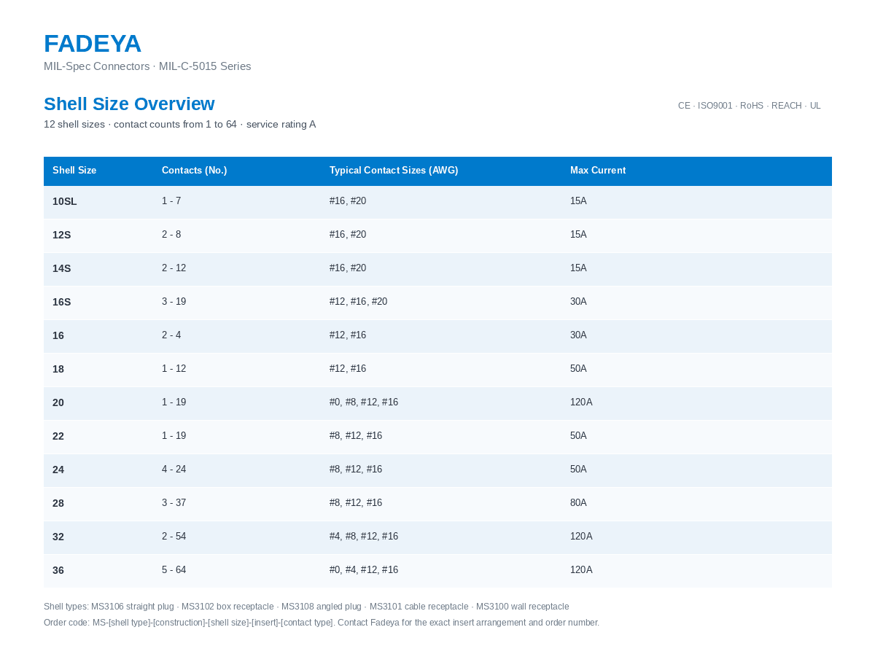This screenshot has height=654, width=875.
Task: Click shell size 28 row label
Action: 58,504
